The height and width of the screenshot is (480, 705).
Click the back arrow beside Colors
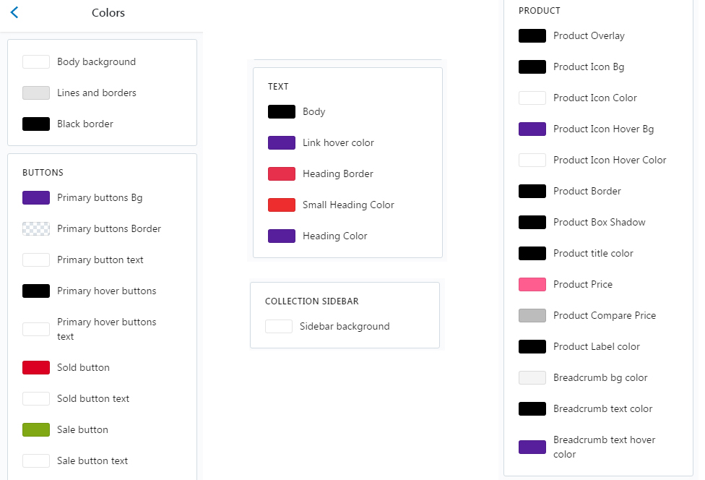coord(14,12)
